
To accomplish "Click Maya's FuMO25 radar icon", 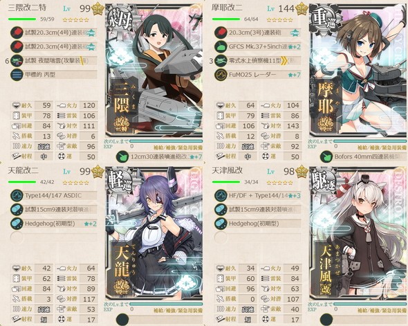I will [x=221, y=75].
